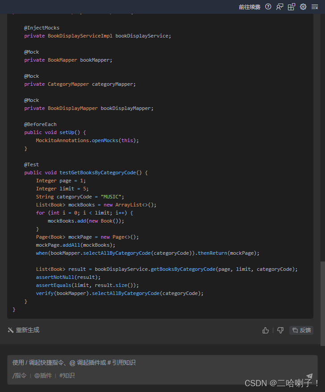The height and width of the screenshot is (392, 325).
Task: Click the verify(bookMapper) line
Action: pos(119,293)
